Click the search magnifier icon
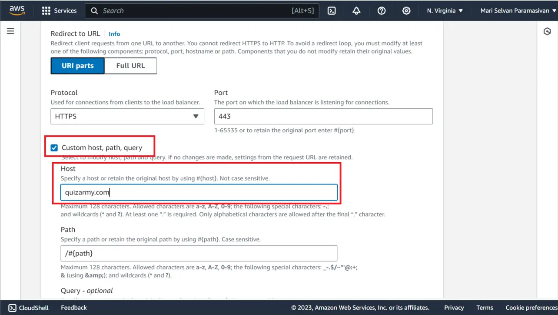Screen dimensions: 558x315 (94, 10)
